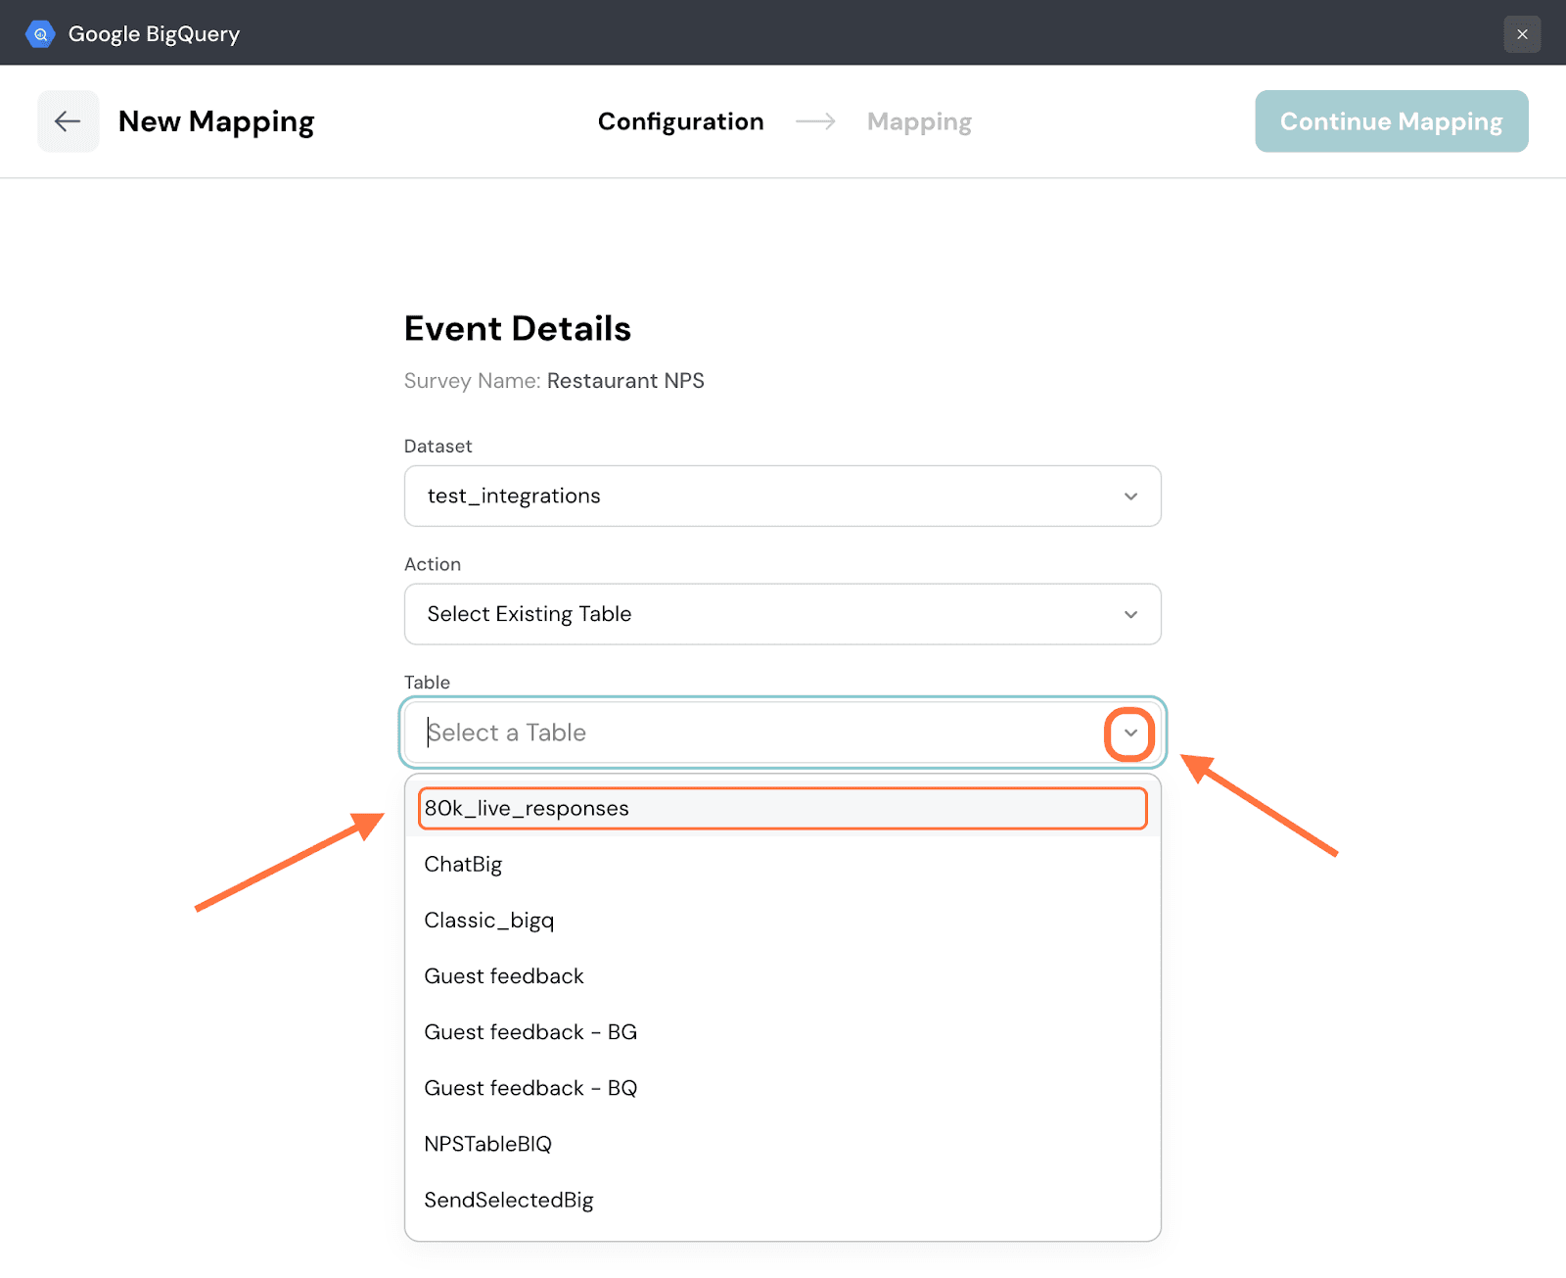The image size is (1566, 1278).
Task: Switch to the Configuration step
Action: click(x=680, y=121)
